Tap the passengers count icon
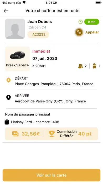103x184 pixels. coord(80,66)
